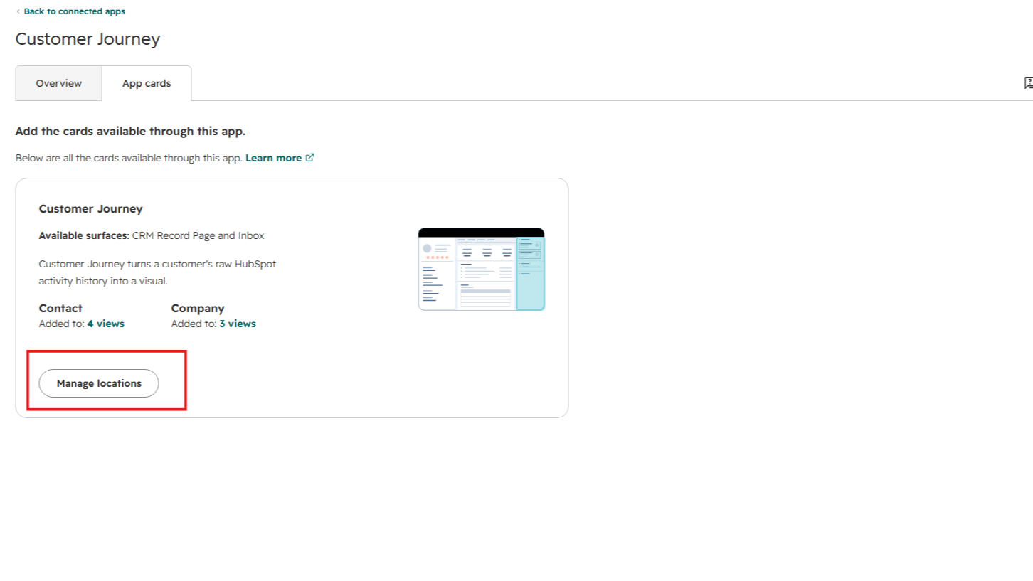Open the Learn more link

tap(273, 158)
